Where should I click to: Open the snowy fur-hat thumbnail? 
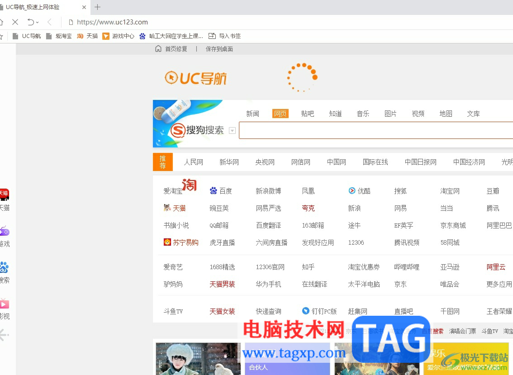coord(198,359)
